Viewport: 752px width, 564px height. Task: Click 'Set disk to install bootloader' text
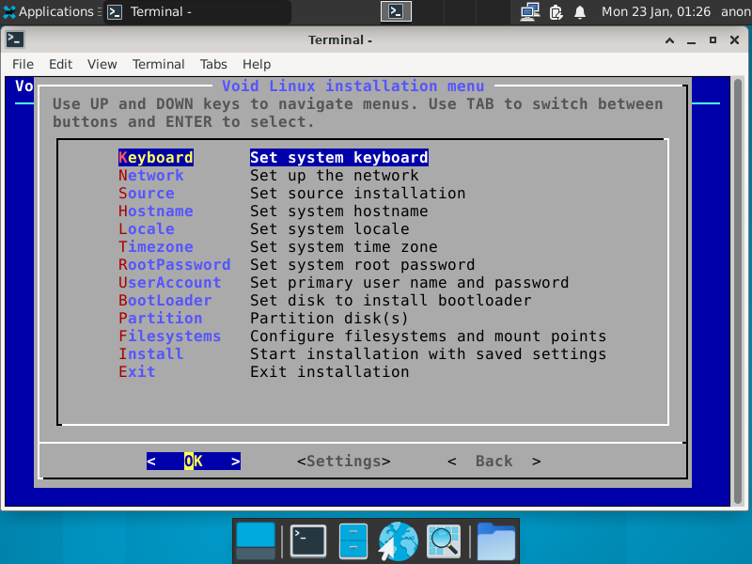[x=391, y=300]
